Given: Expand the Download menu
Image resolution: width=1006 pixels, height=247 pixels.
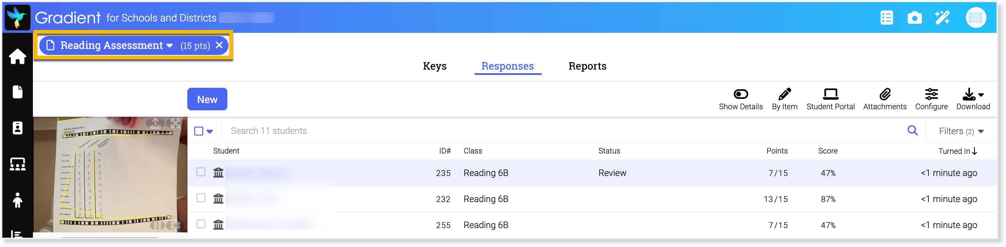Looking at the screenshot, I should [x=972, y=99].
